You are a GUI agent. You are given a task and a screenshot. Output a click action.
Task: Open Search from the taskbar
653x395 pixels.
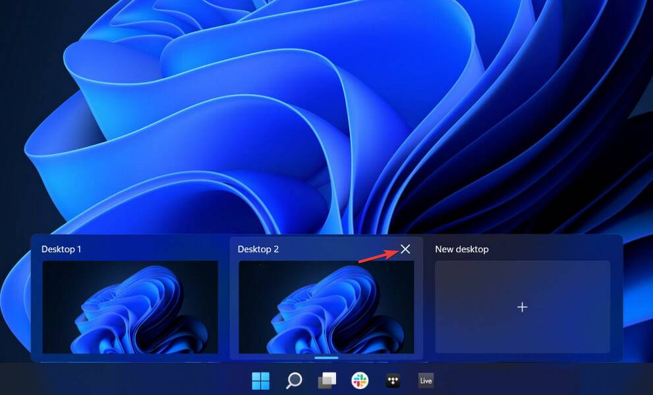[294, 381]
